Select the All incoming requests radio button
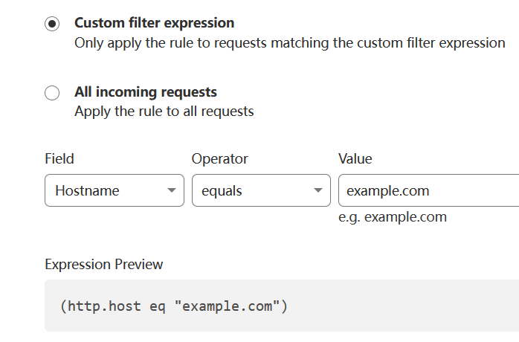Screen dimensions: 519x342 coord(52,93)
